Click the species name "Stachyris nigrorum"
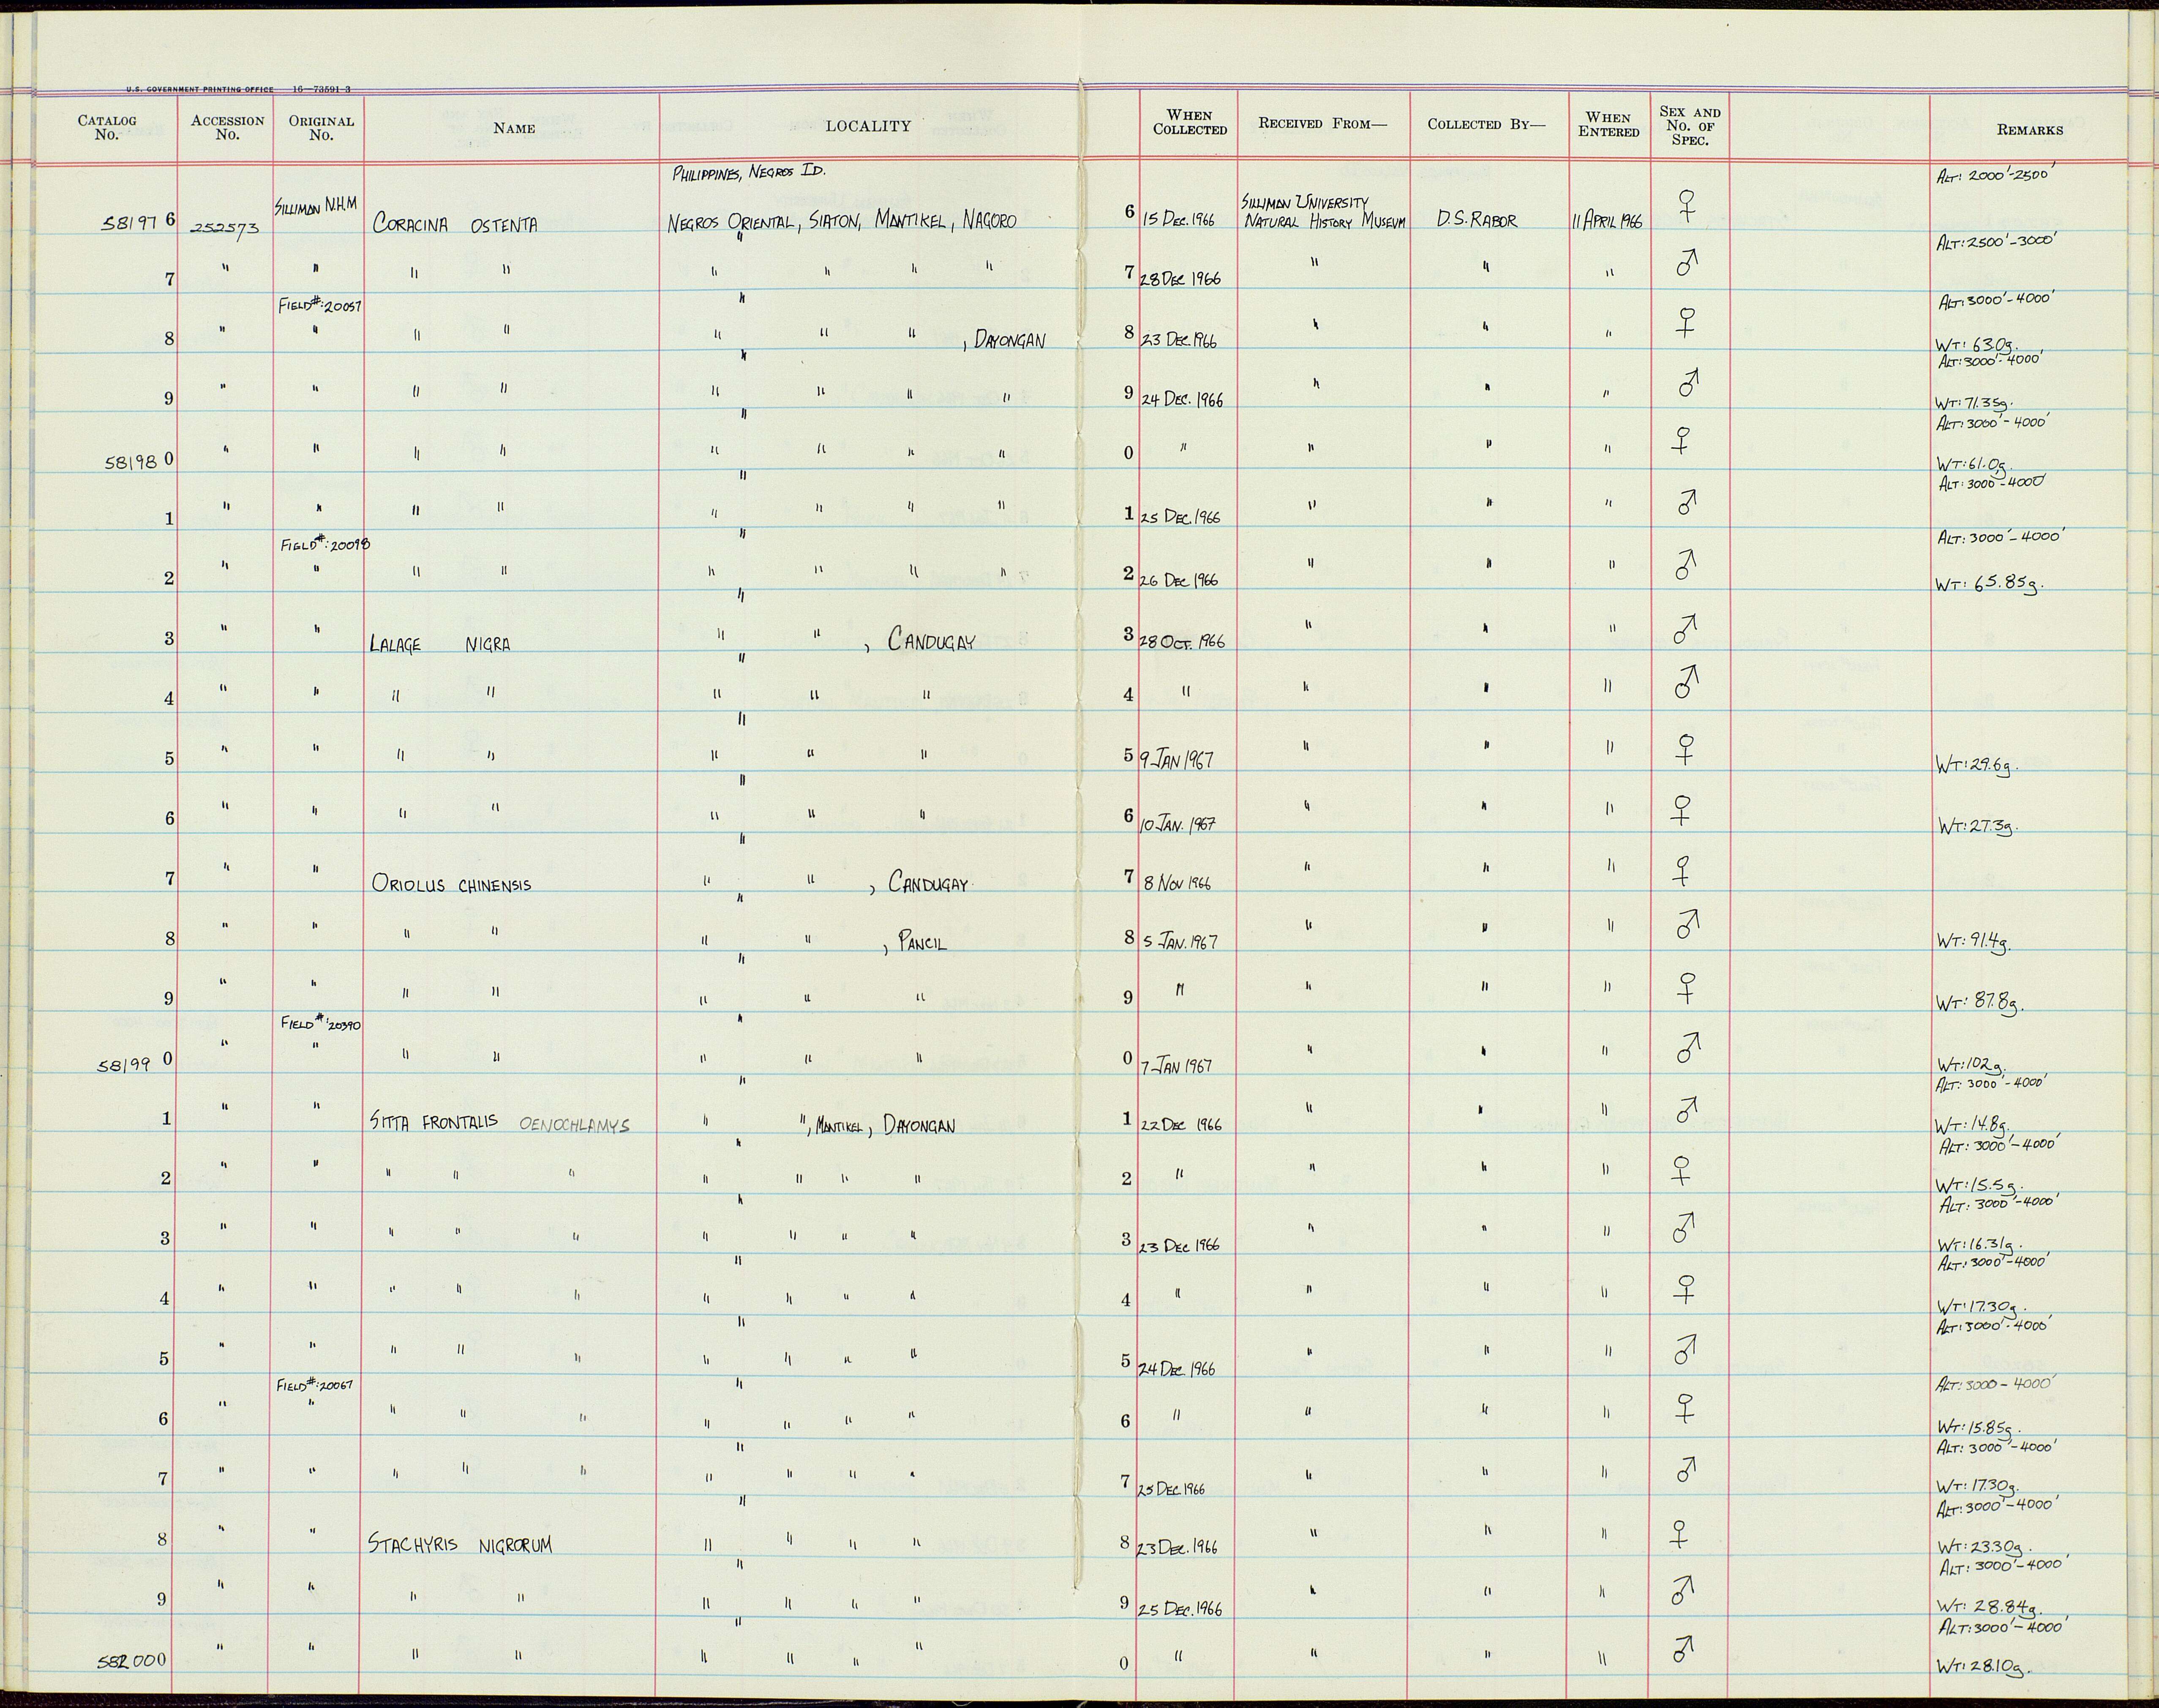Image resolution: width=2159 pixels, height=1708 pixels. pos(460,1545)
